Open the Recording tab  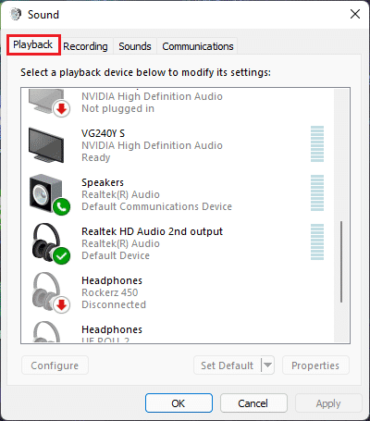coord(85,46)
